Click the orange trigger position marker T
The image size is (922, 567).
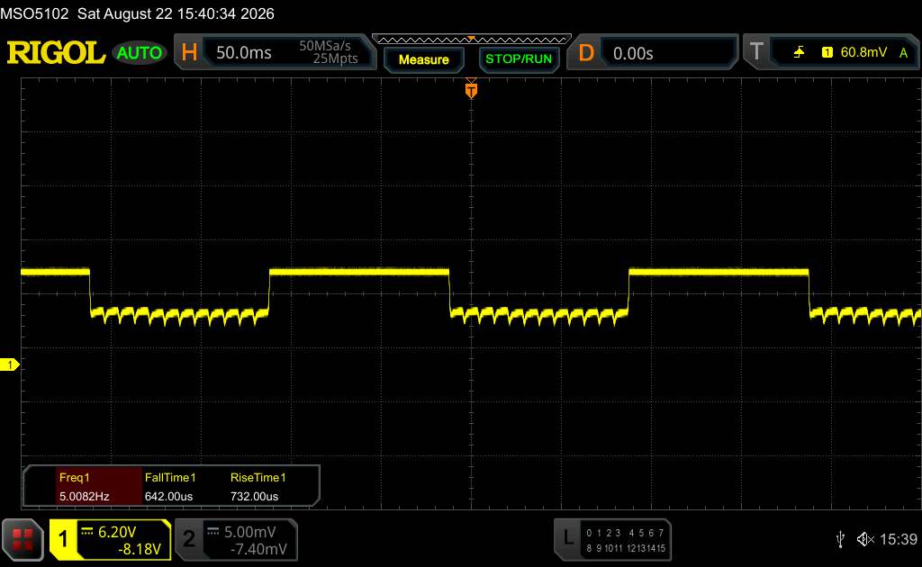471,90
